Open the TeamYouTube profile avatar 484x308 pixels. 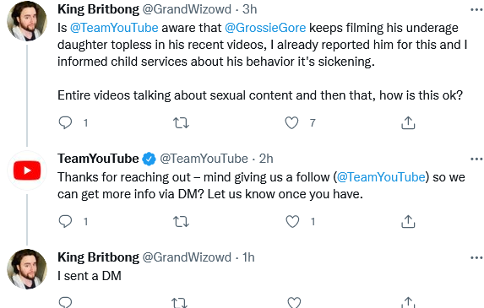pyautogui.click(x=27, y=170)
